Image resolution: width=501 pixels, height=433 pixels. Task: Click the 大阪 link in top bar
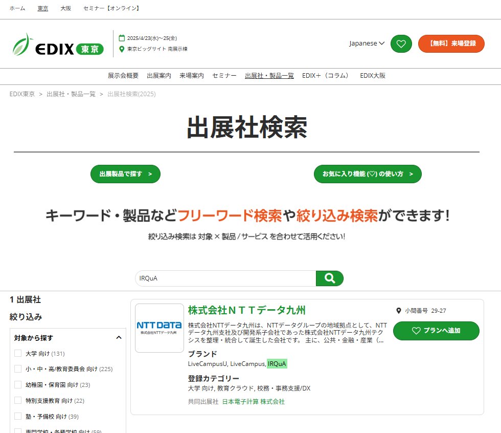pyautogui.click(x=66, y=8)
